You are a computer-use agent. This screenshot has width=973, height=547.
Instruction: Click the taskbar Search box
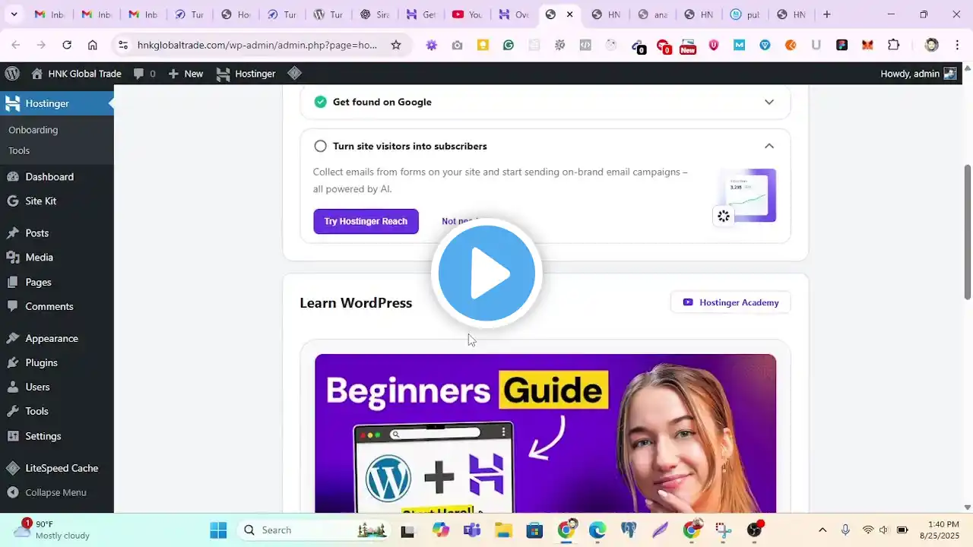(x=312, y=530)
